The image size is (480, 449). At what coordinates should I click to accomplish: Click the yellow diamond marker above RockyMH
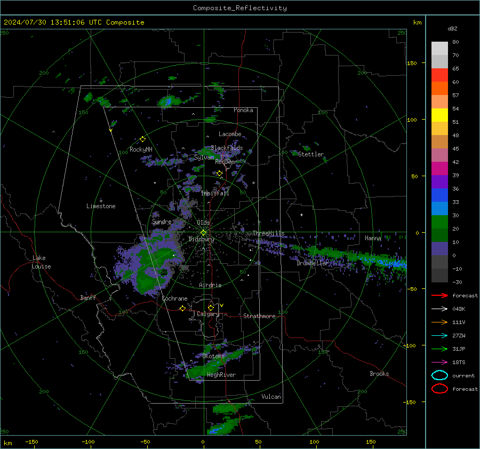pos(142,139)
